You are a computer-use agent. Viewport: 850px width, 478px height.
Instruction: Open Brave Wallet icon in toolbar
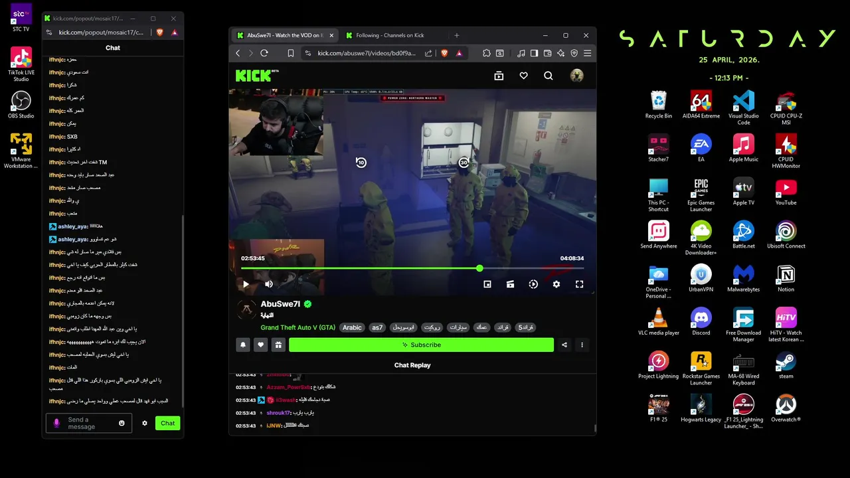coord(548,53)
